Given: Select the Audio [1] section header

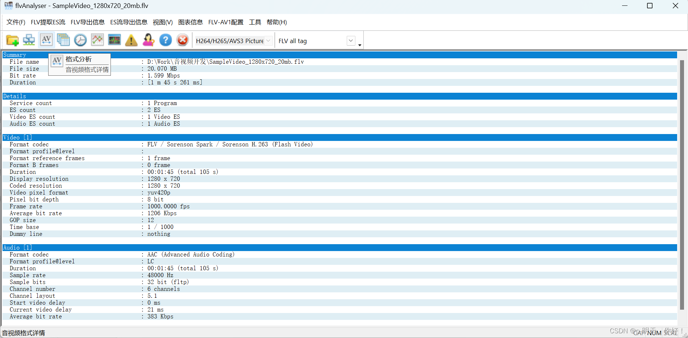Looking at the screenshot, I should (x=340, y=247).
